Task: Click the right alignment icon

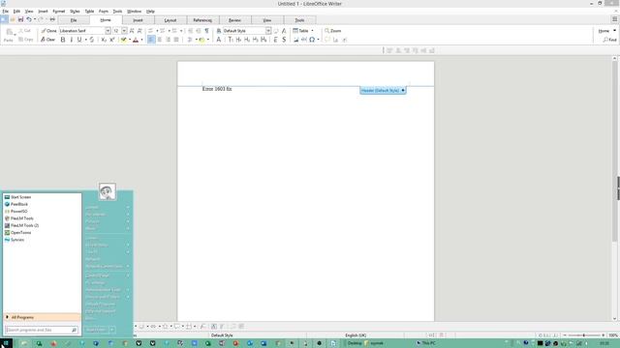Action: click(x=168, y=40)
